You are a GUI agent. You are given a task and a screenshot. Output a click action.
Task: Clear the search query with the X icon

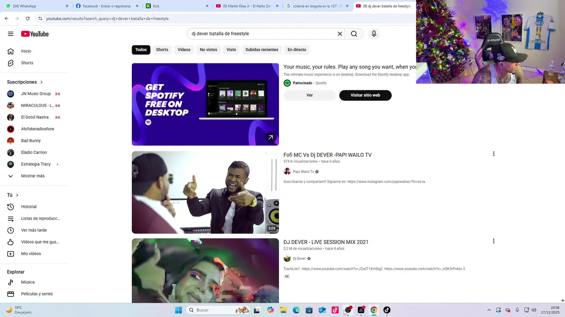pos(340,34)
